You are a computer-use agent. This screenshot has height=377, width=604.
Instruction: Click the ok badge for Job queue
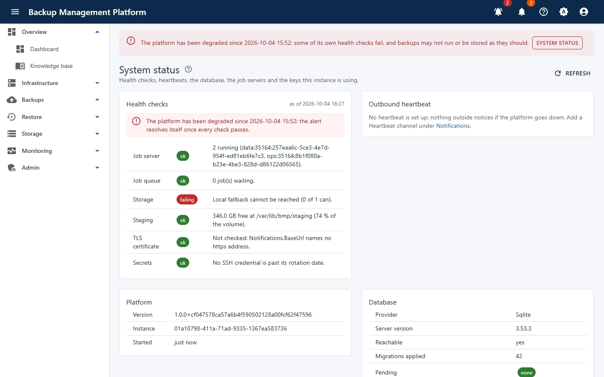click(183, 181)
